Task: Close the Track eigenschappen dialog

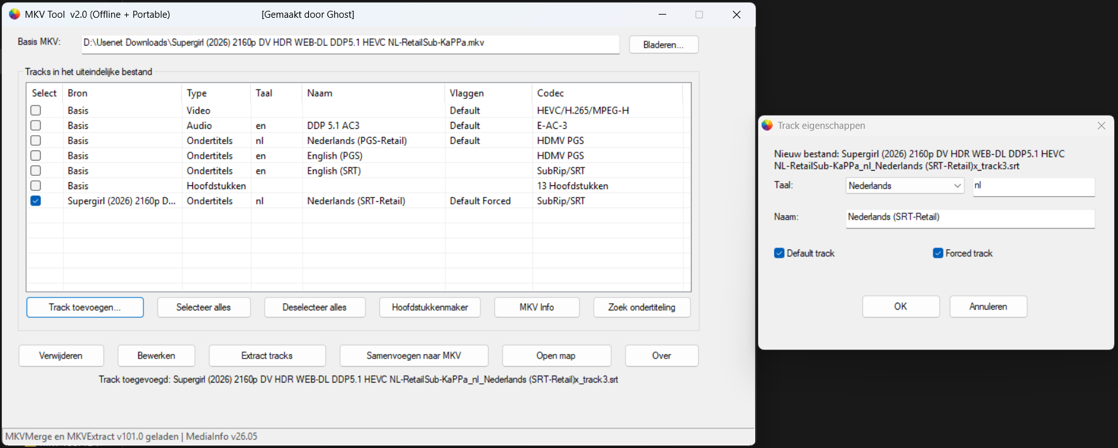Action: click(x=1102, y=126)
